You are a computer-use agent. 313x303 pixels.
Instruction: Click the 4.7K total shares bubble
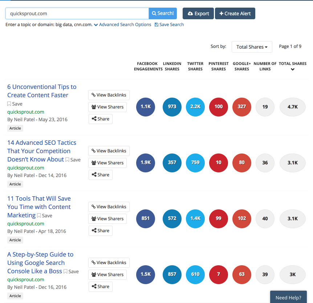click(x=293, y=107)
